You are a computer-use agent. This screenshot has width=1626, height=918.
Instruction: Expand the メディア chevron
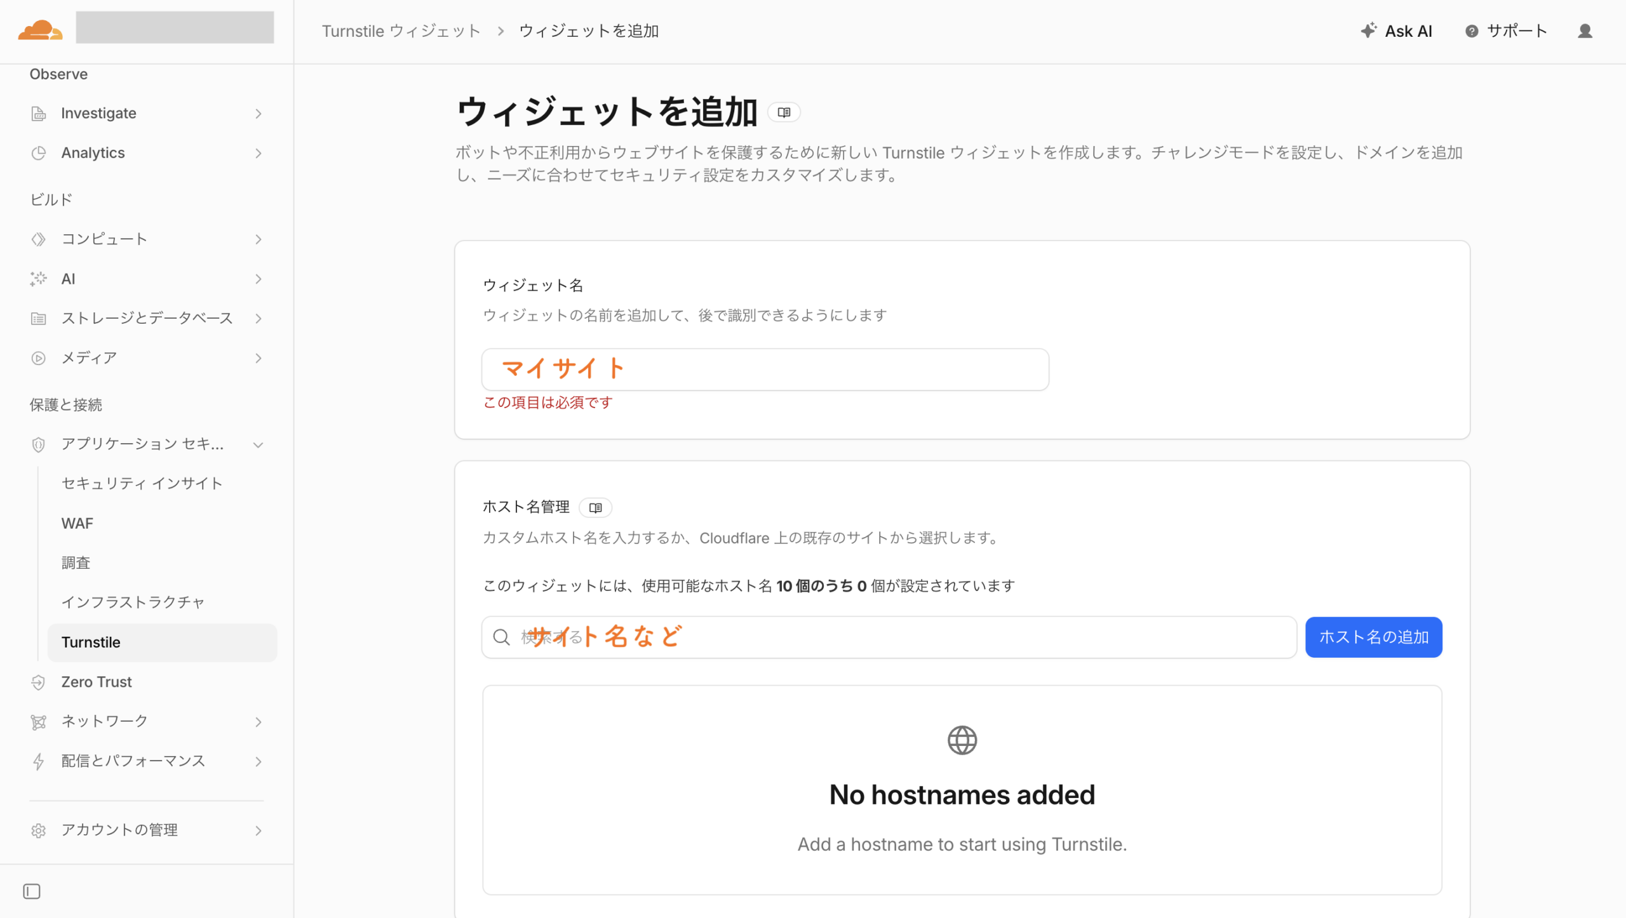pos(259,358)
